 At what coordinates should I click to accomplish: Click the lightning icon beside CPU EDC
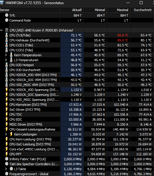point(7,119)
